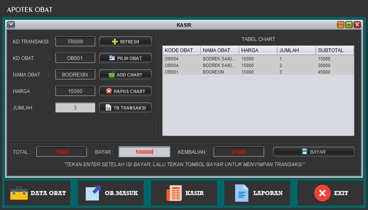This screenshot has height=210, width=368.
Task: Click the green plus Refresh icon
Action: (115, 42)
